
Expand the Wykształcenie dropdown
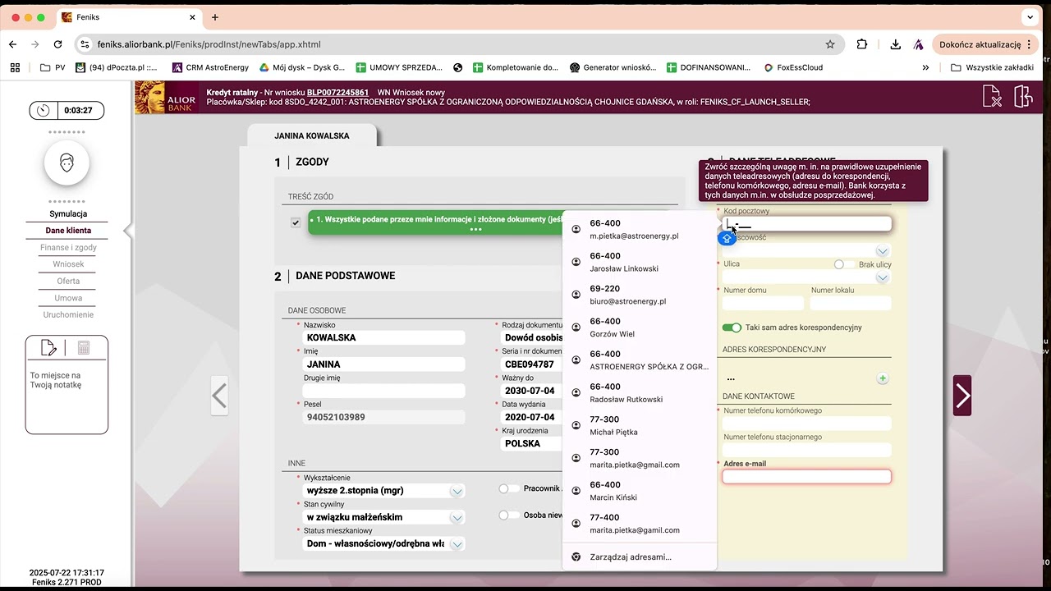pyautogui.click(x=457, y=491)
